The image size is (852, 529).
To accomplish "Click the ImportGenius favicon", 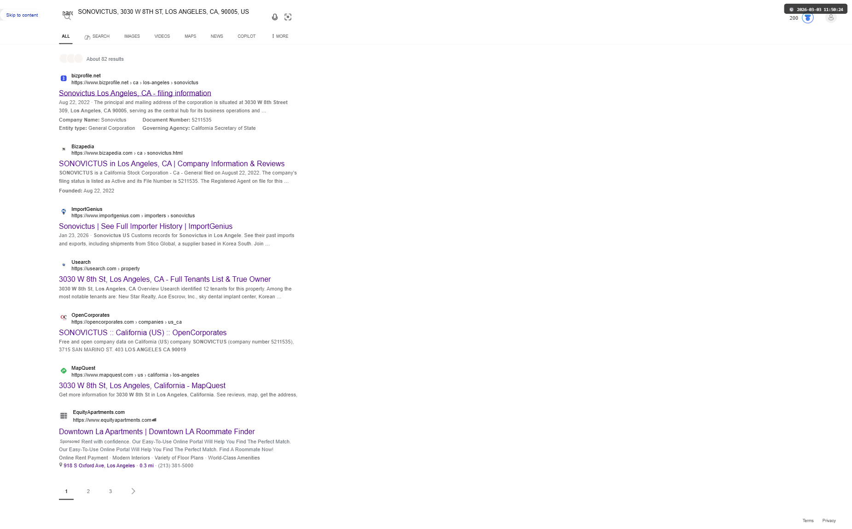I will (x=64, y=212).
